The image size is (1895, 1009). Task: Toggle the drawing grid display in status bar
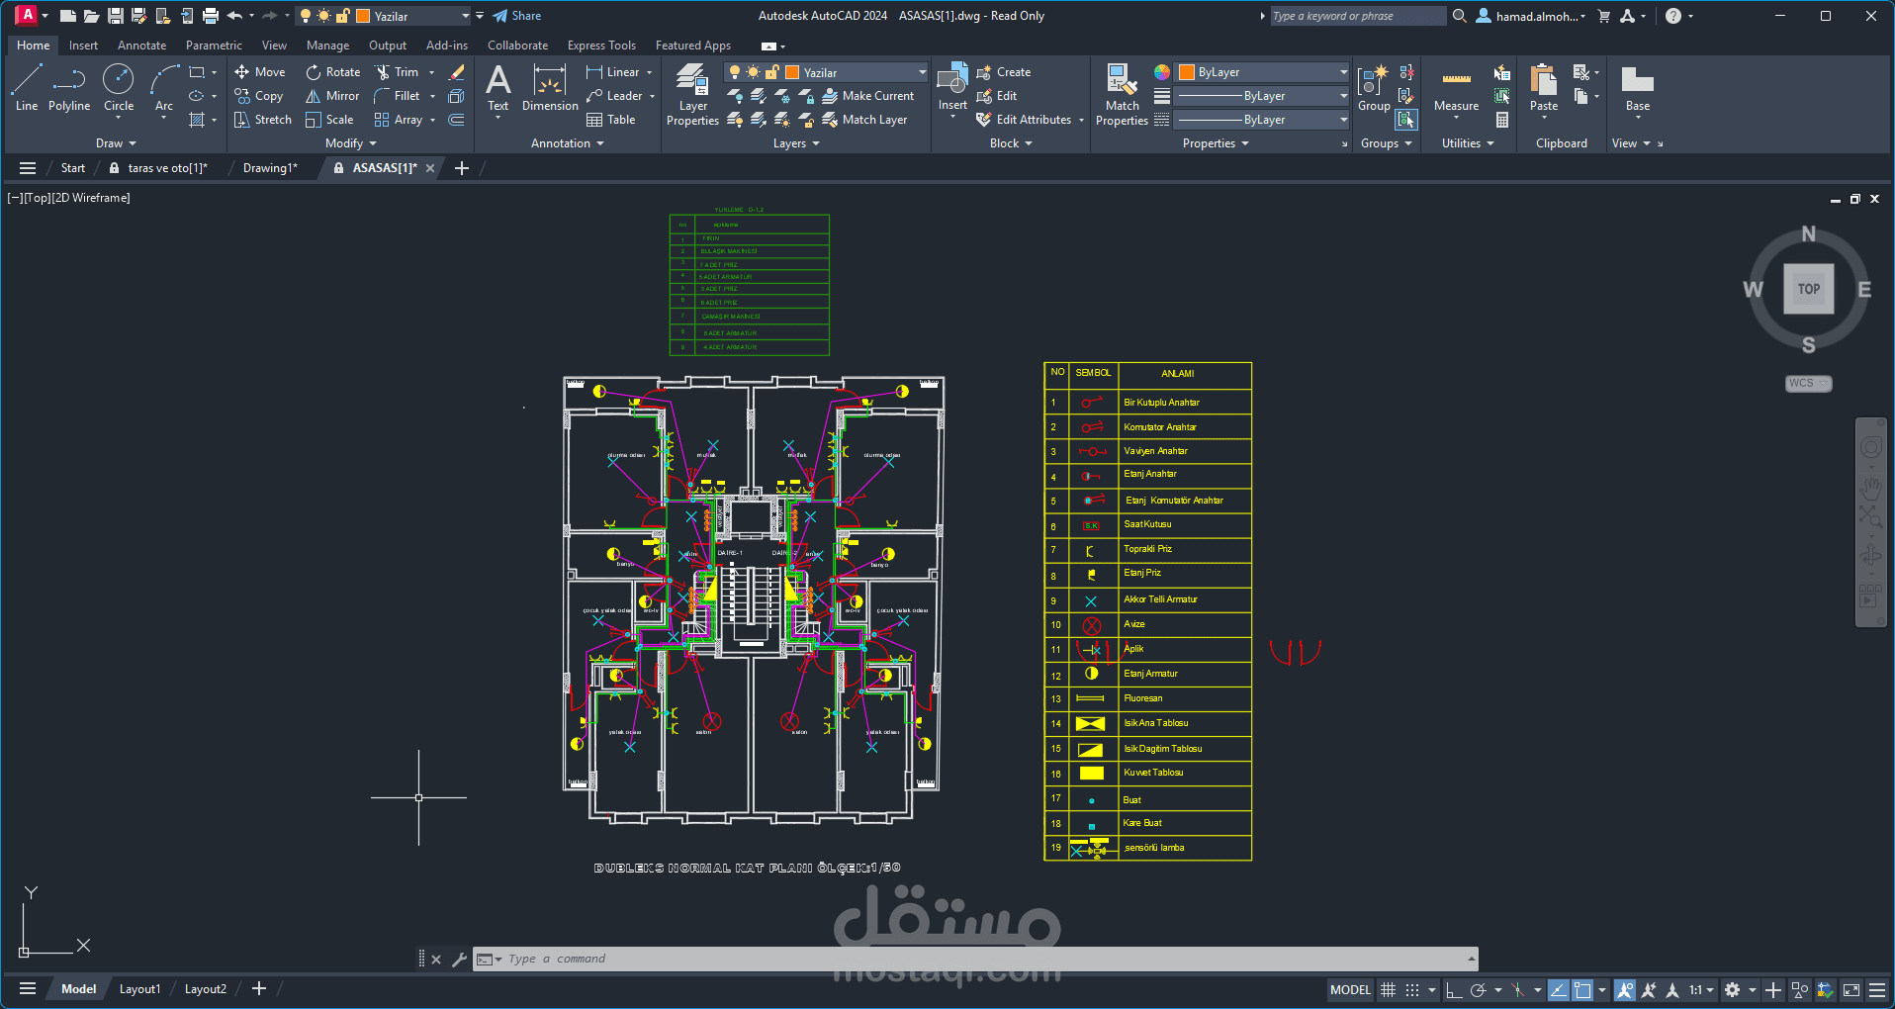pyautogui.click(x=1389, y=989)
